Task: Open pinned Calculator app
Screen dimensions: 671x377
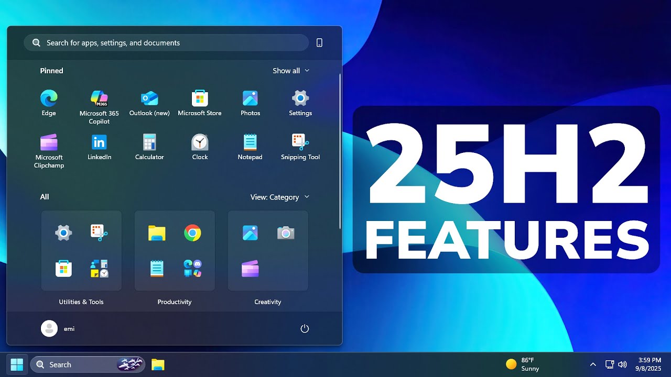Action: [149, 147]
